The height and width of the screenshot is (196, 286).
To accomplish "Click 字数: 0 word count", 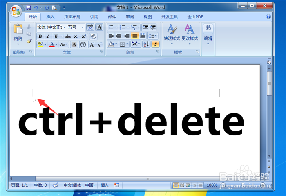I will [x=40, y=185].
